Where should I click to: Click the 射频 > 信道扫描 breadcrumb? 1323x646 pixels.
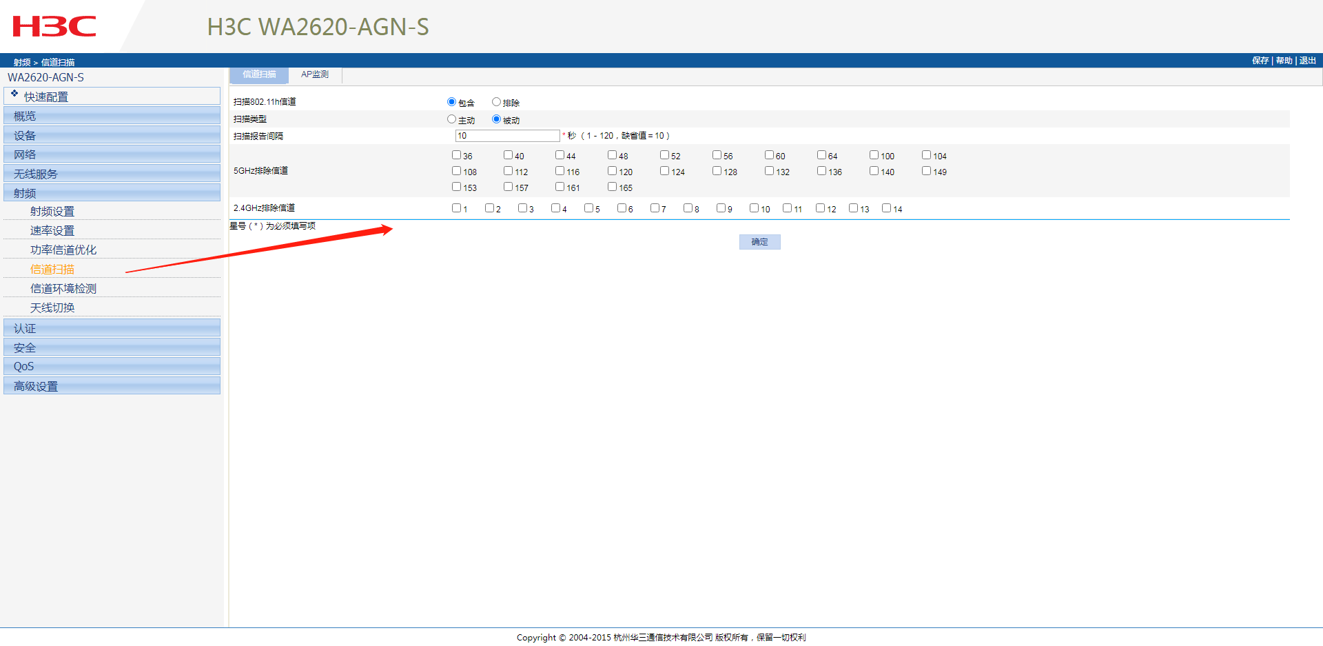click(x=44, y=62)
